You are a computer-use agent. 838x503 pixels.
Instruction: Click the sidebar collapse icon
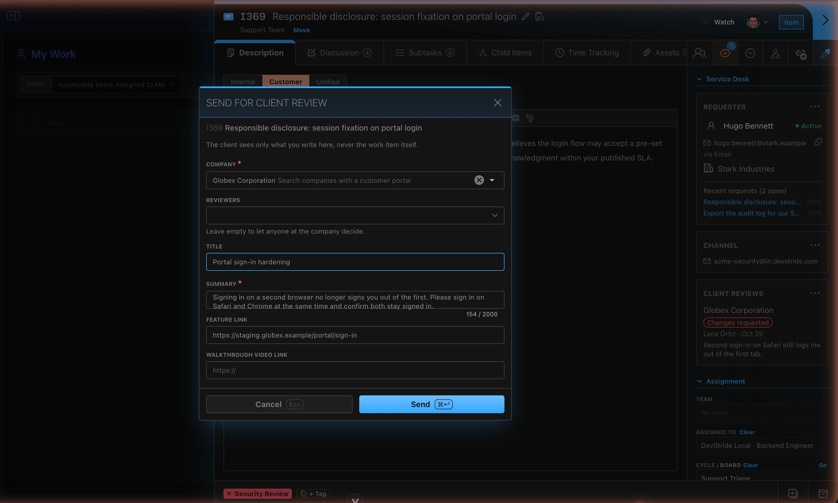pyautogui.click(x=14, y=16)
